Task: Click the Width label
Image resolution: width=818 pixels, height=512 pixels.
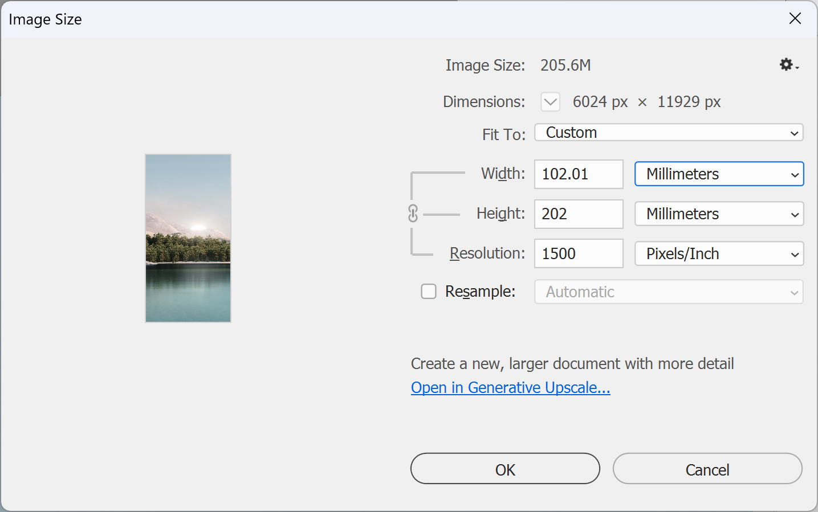Action: (x=503, y=173)
